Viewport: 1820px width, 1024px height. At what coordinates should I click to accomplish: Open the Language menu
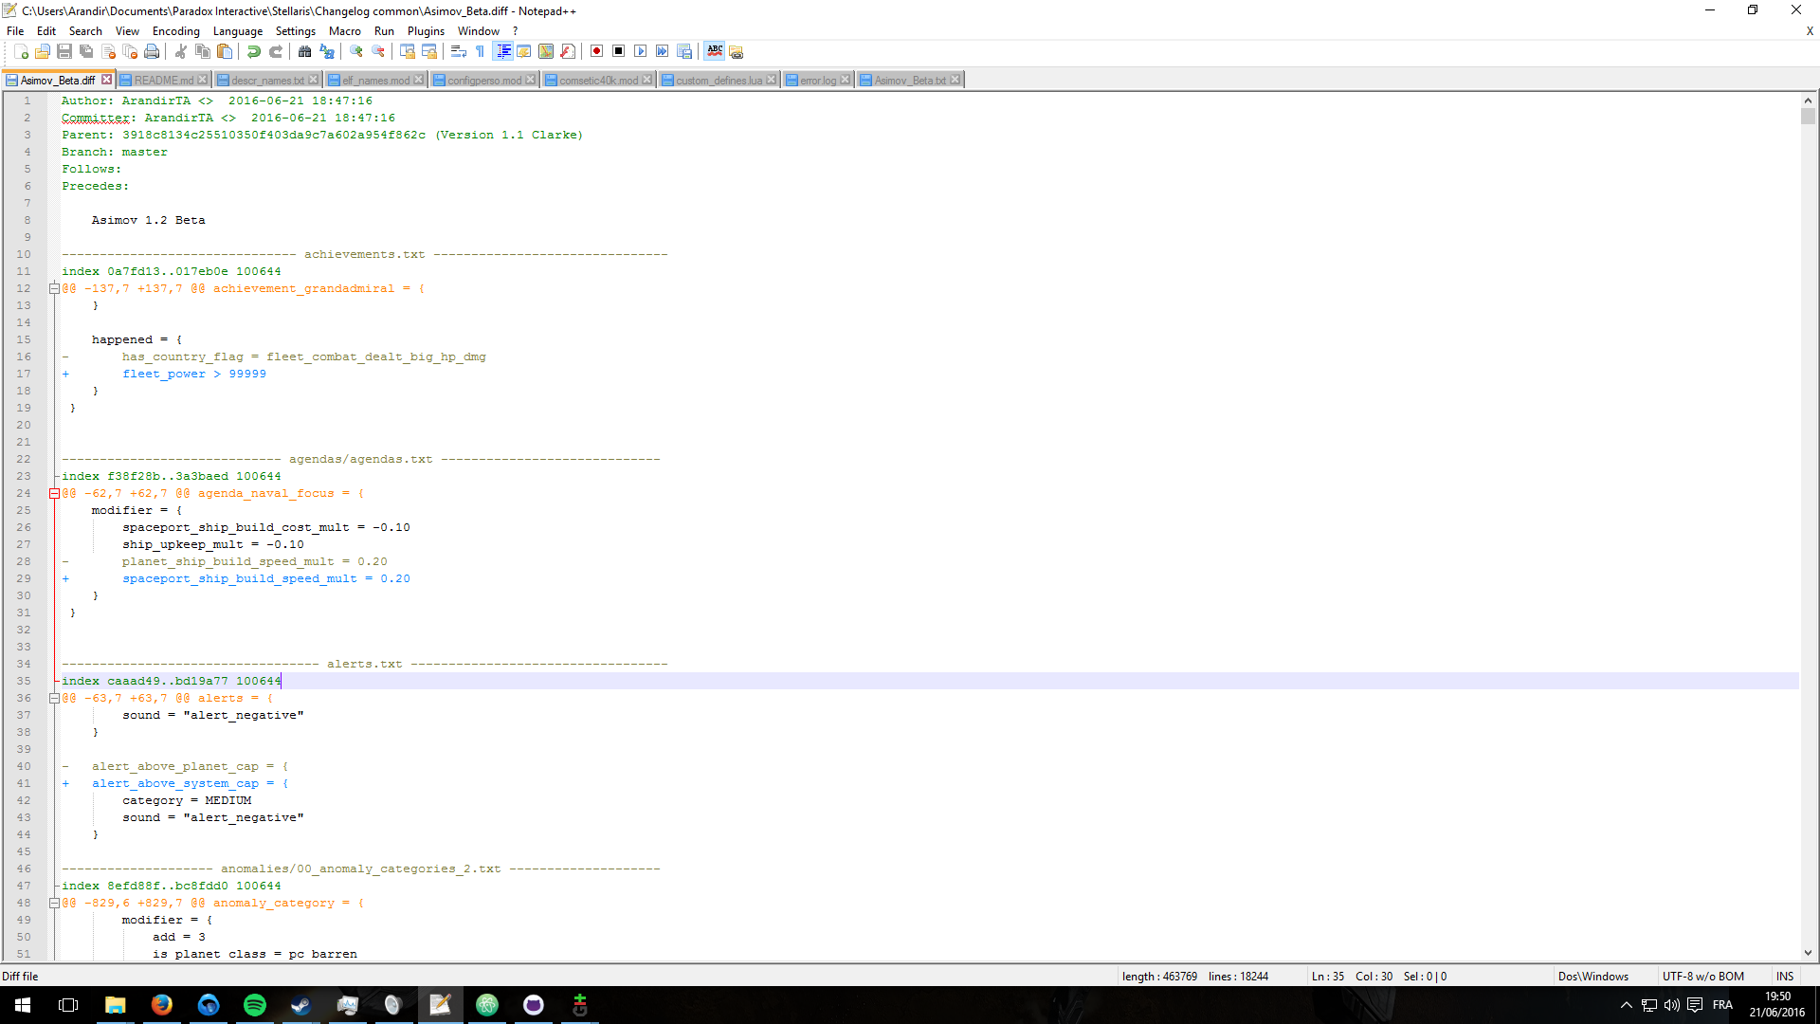pos(237,31)
